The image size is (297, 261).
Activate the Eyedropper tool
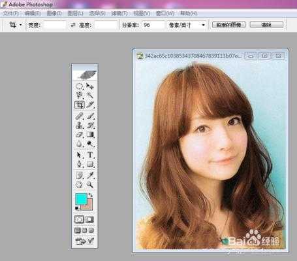pos(90,175)
